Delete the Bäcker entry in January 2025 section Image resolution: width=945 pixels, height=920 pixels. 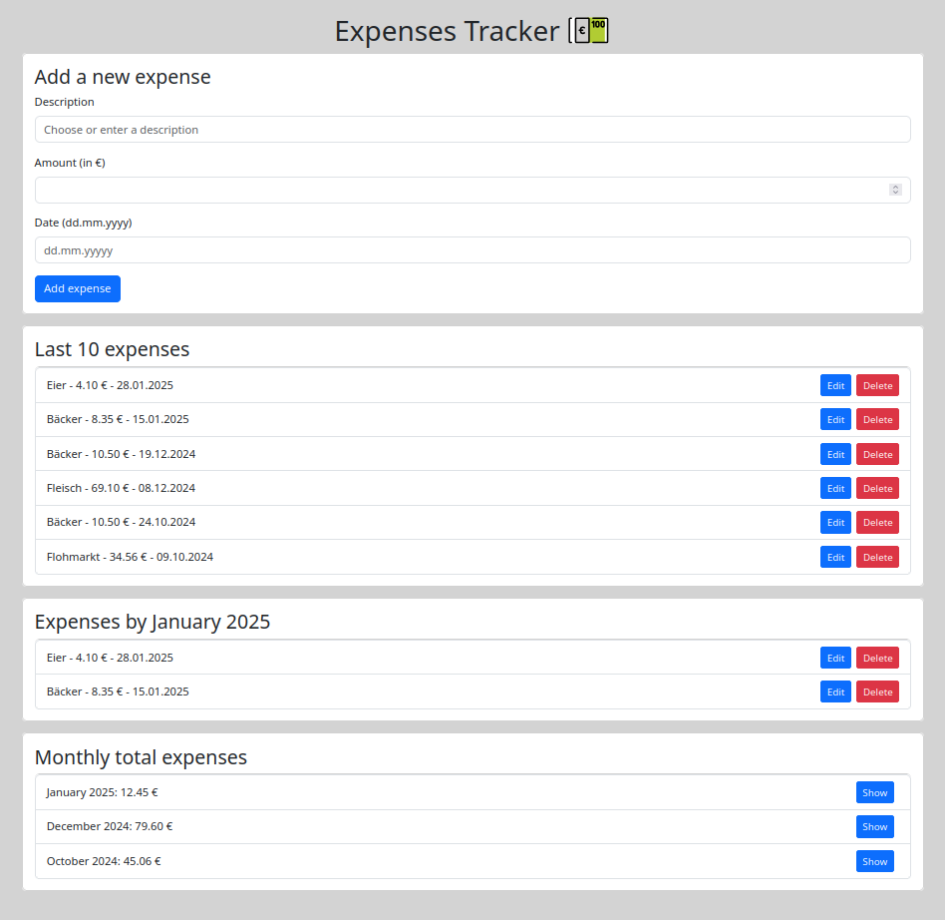877,691
